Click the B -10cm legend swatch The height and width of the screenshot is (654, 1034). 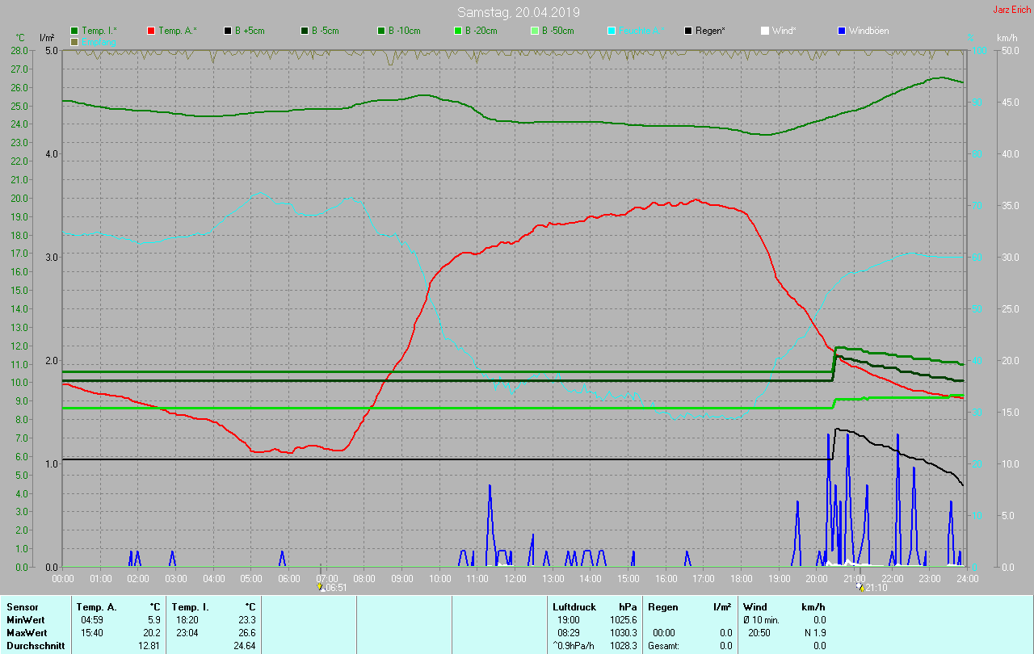pos(381,31)
